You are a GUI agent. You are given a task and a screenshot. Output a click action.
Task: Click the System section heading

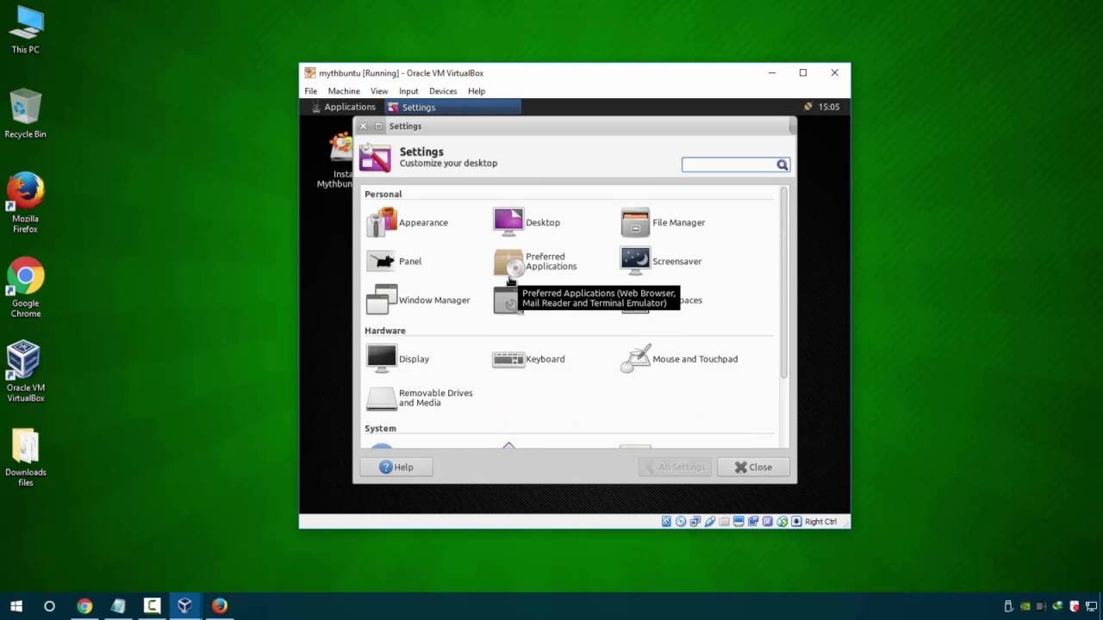click(x=380, y=428)
